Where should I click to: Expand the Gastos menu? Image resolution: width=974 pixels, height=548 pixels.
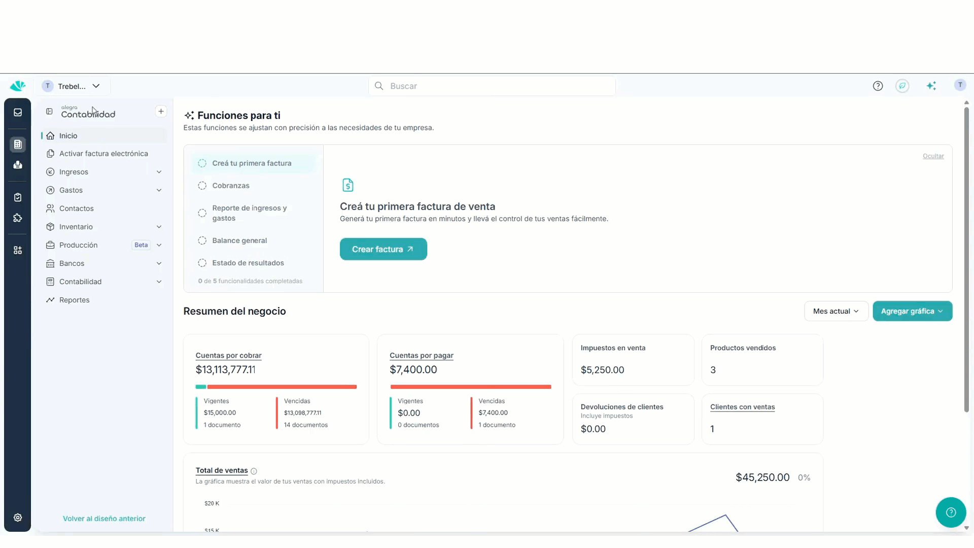(x=103, y=190)
